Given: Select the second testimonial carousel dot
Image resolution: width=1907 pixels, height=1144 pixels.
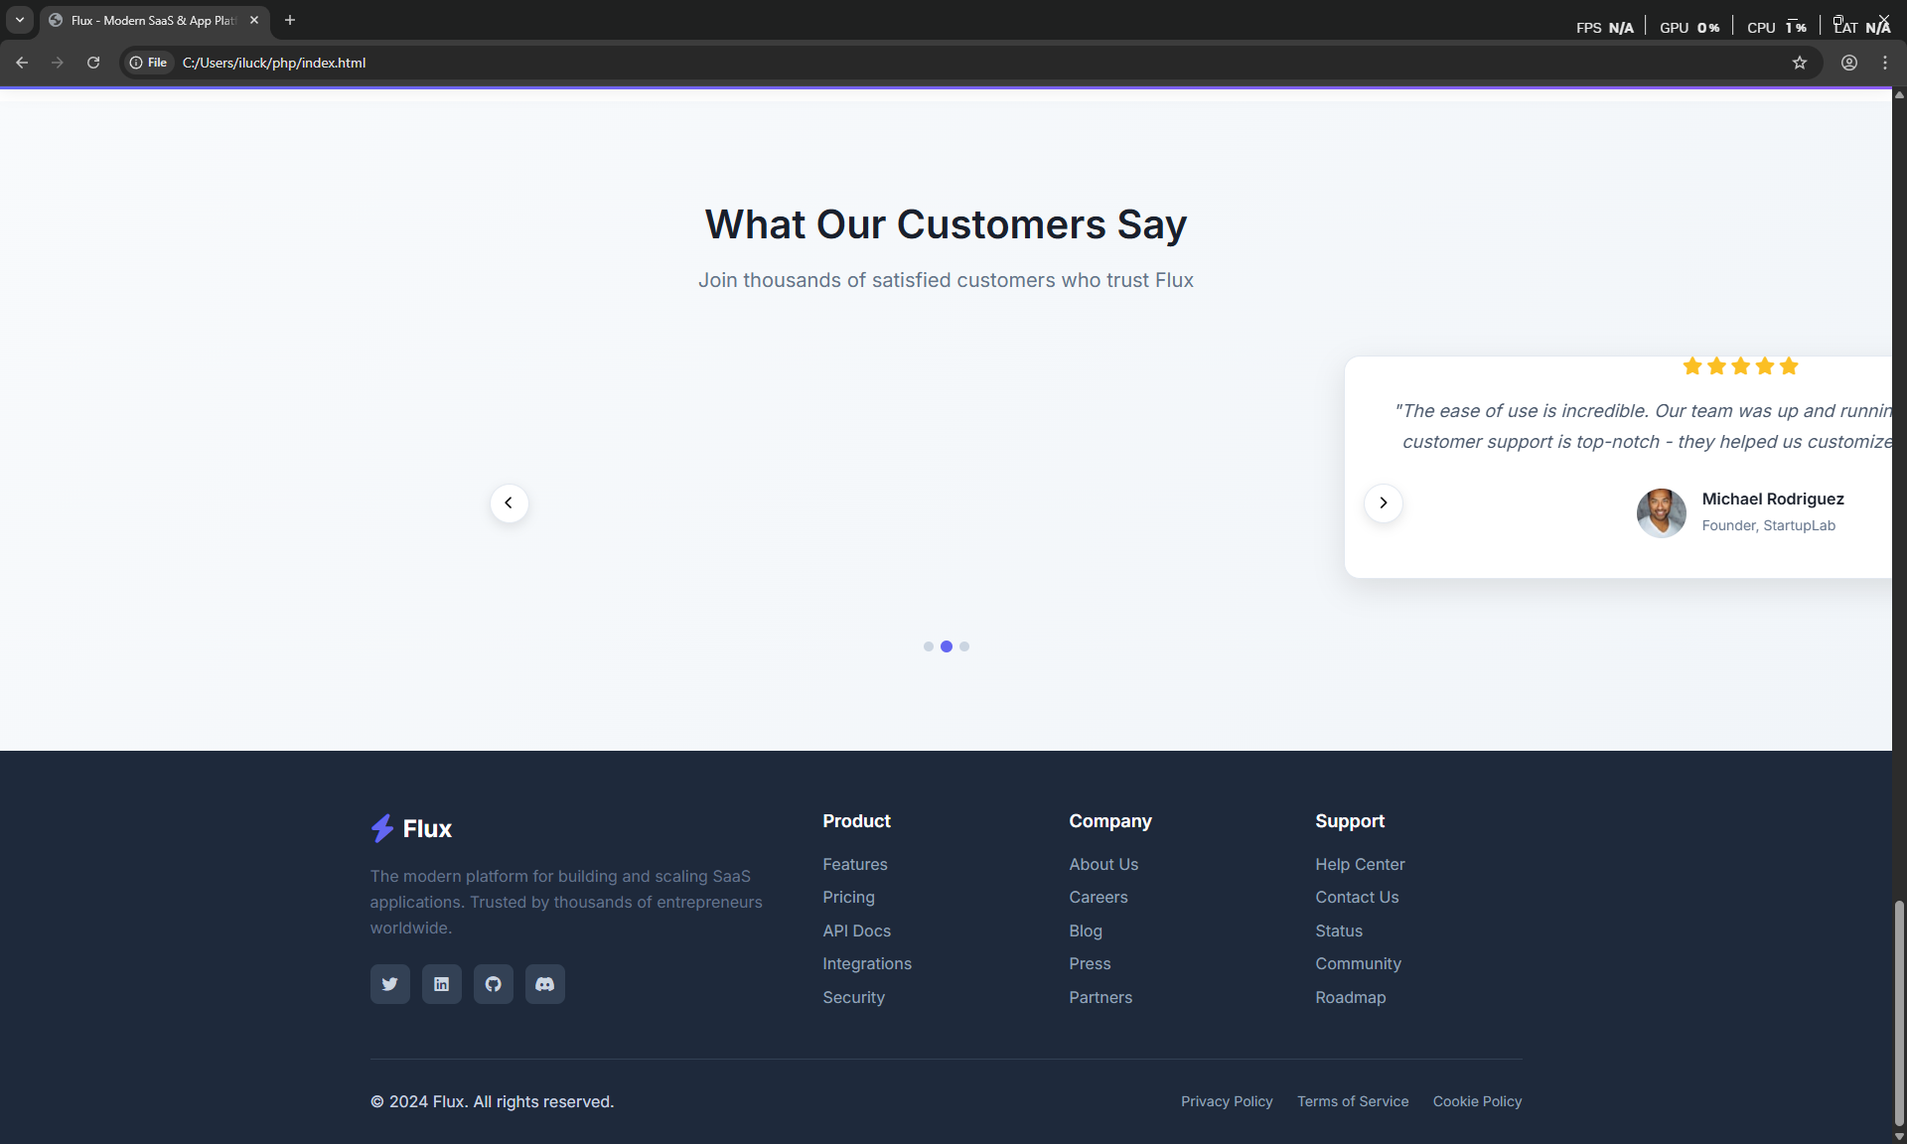Looking at the screenshot, I should (x=947, y=646).
